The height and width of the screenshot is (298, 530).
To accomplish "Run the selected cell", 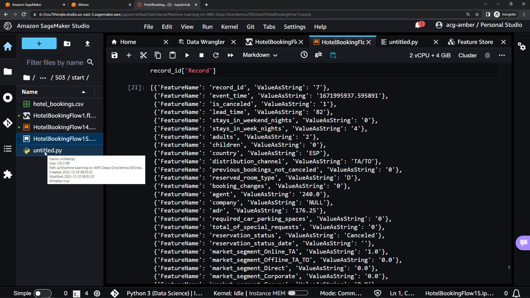I will point(187,55).
